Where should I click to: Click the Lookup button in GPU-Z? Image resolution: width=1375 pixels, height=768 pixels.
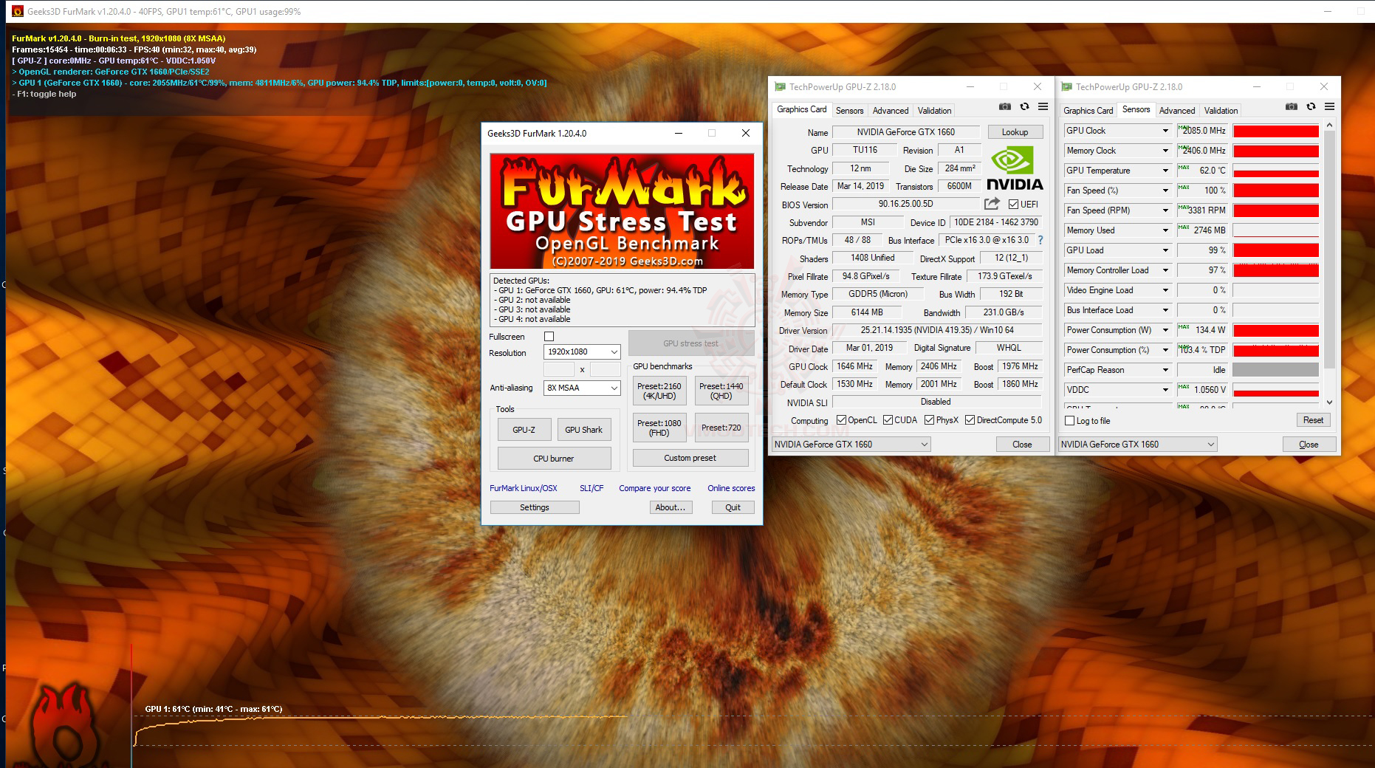1015,132
